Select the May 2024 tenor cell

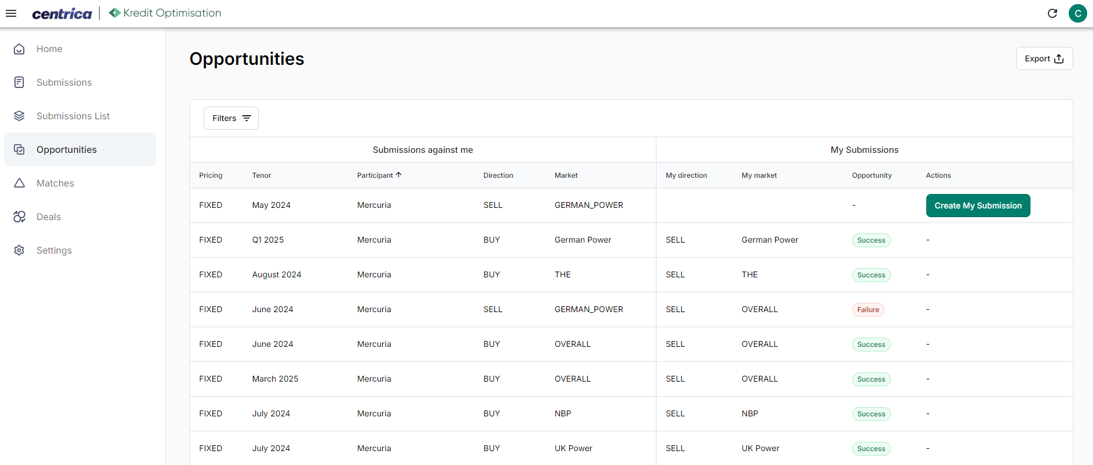click(x=272, y=205)
